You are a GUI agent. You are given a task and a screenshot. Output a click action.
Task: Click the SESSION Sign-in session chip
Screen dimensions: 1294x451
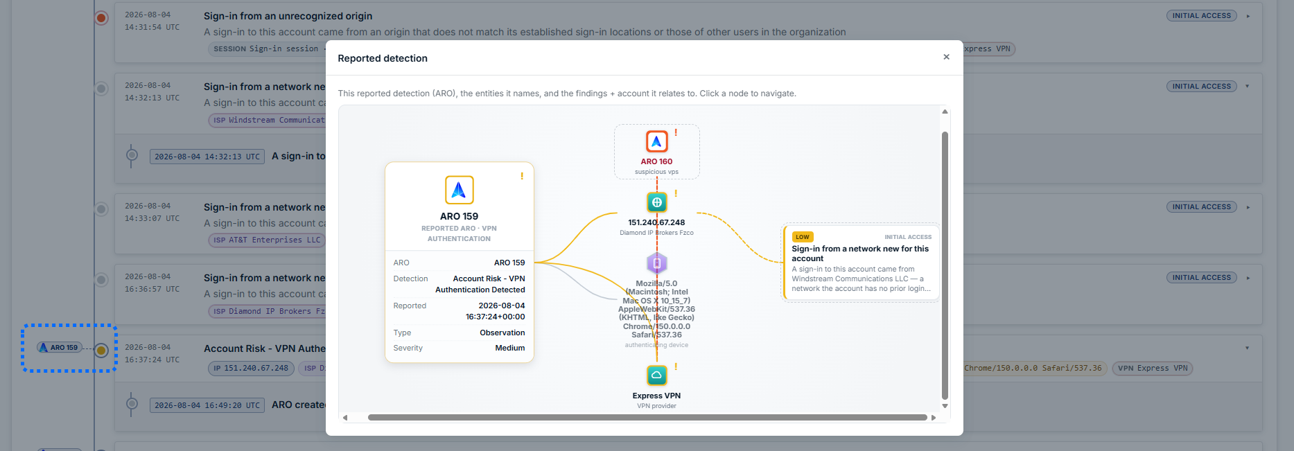(267, 49)
